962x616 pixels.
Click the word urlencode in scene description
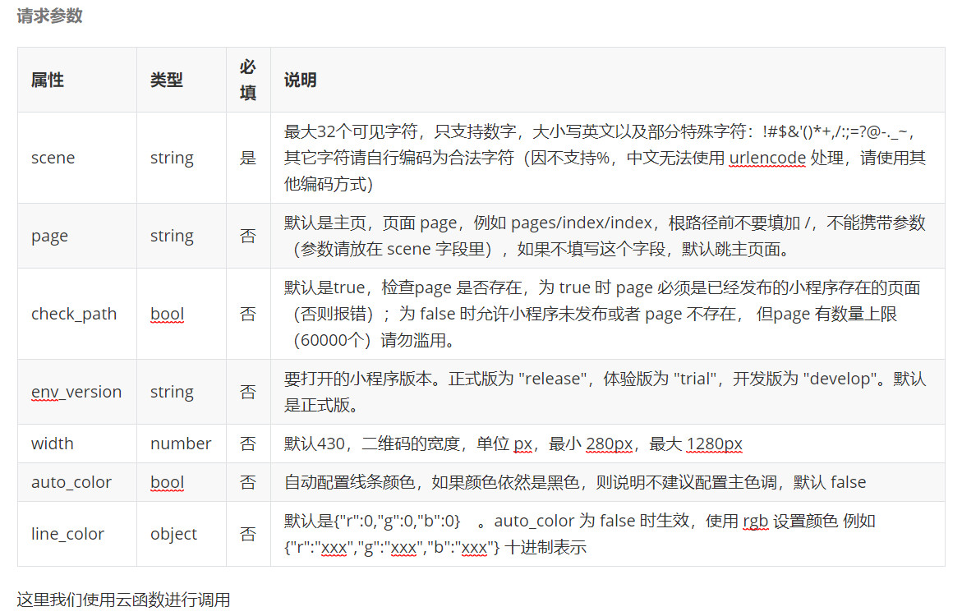point(767,159)
